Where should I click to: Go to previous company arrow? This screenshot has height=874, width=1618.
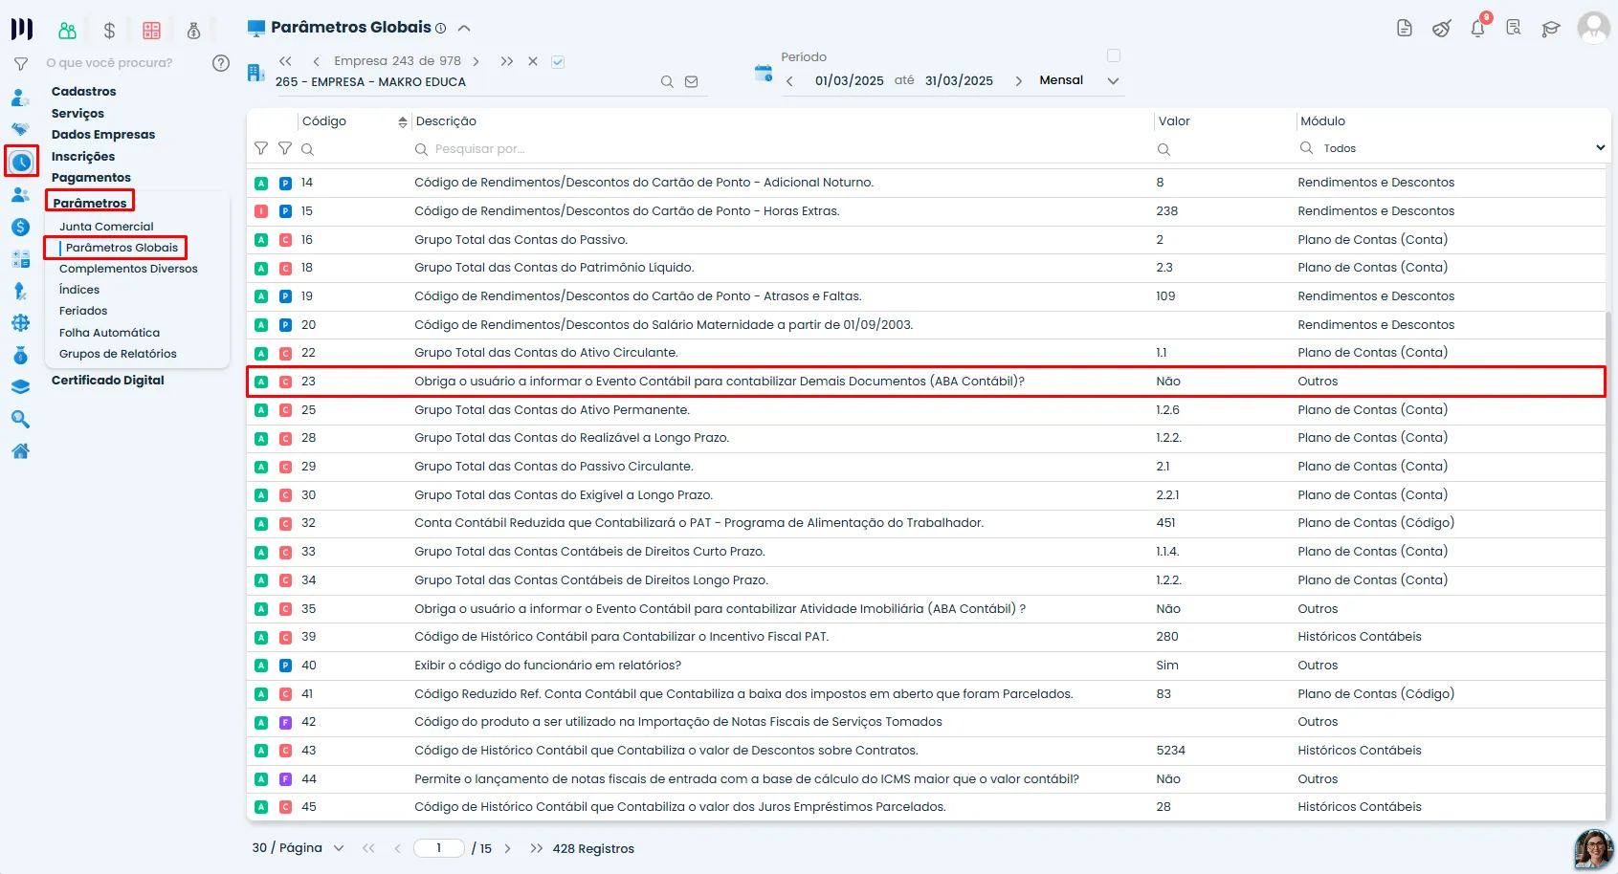pos(316,61)
